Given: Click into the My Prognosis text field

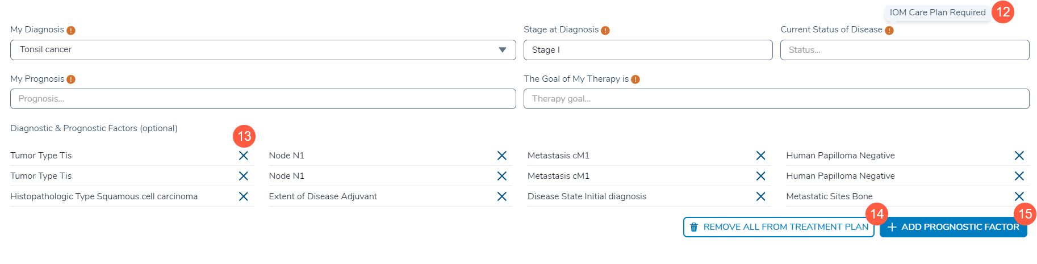Looking at the screenshot, I should [x=262, y=99].
